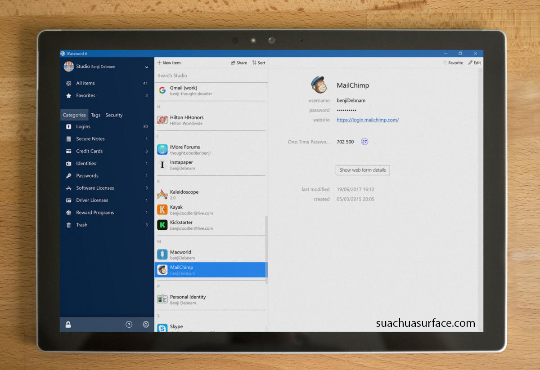This screenshot has width=540, height=370.
Task: Click the All items label
Action: (85, 83)
